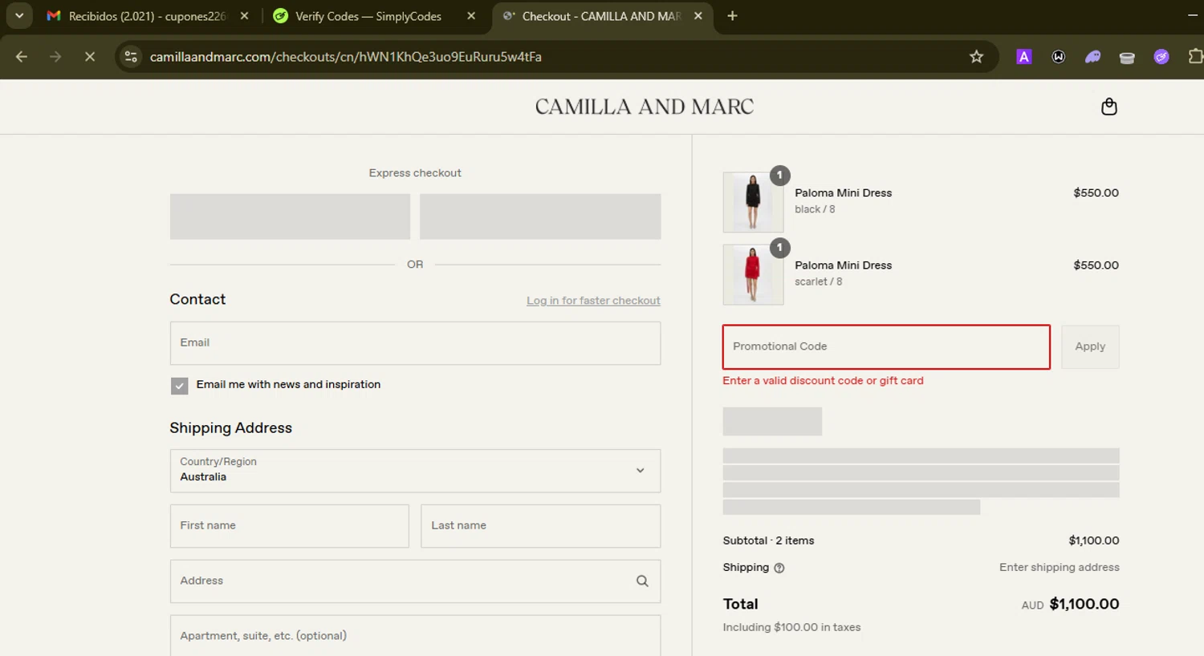Stop page loading with the X button
Viewport: 1204px width, 656px height.
90,57
